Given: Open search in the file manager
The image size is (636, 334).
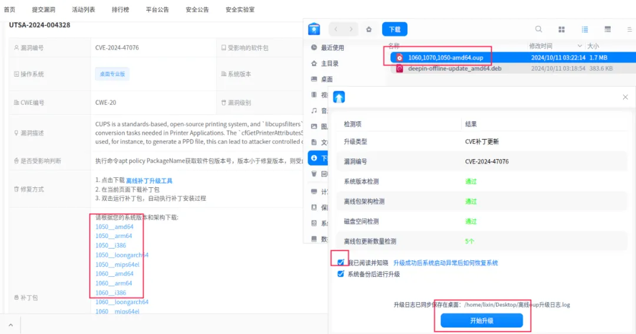Looking at the screenshot, I should 538,29.
